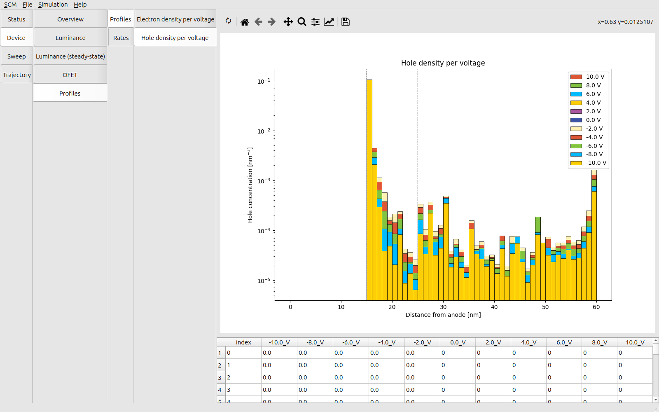Switch to the Electron density per voltage tab
The height and width of the screenshot is (412, 659).
point(175,19)
